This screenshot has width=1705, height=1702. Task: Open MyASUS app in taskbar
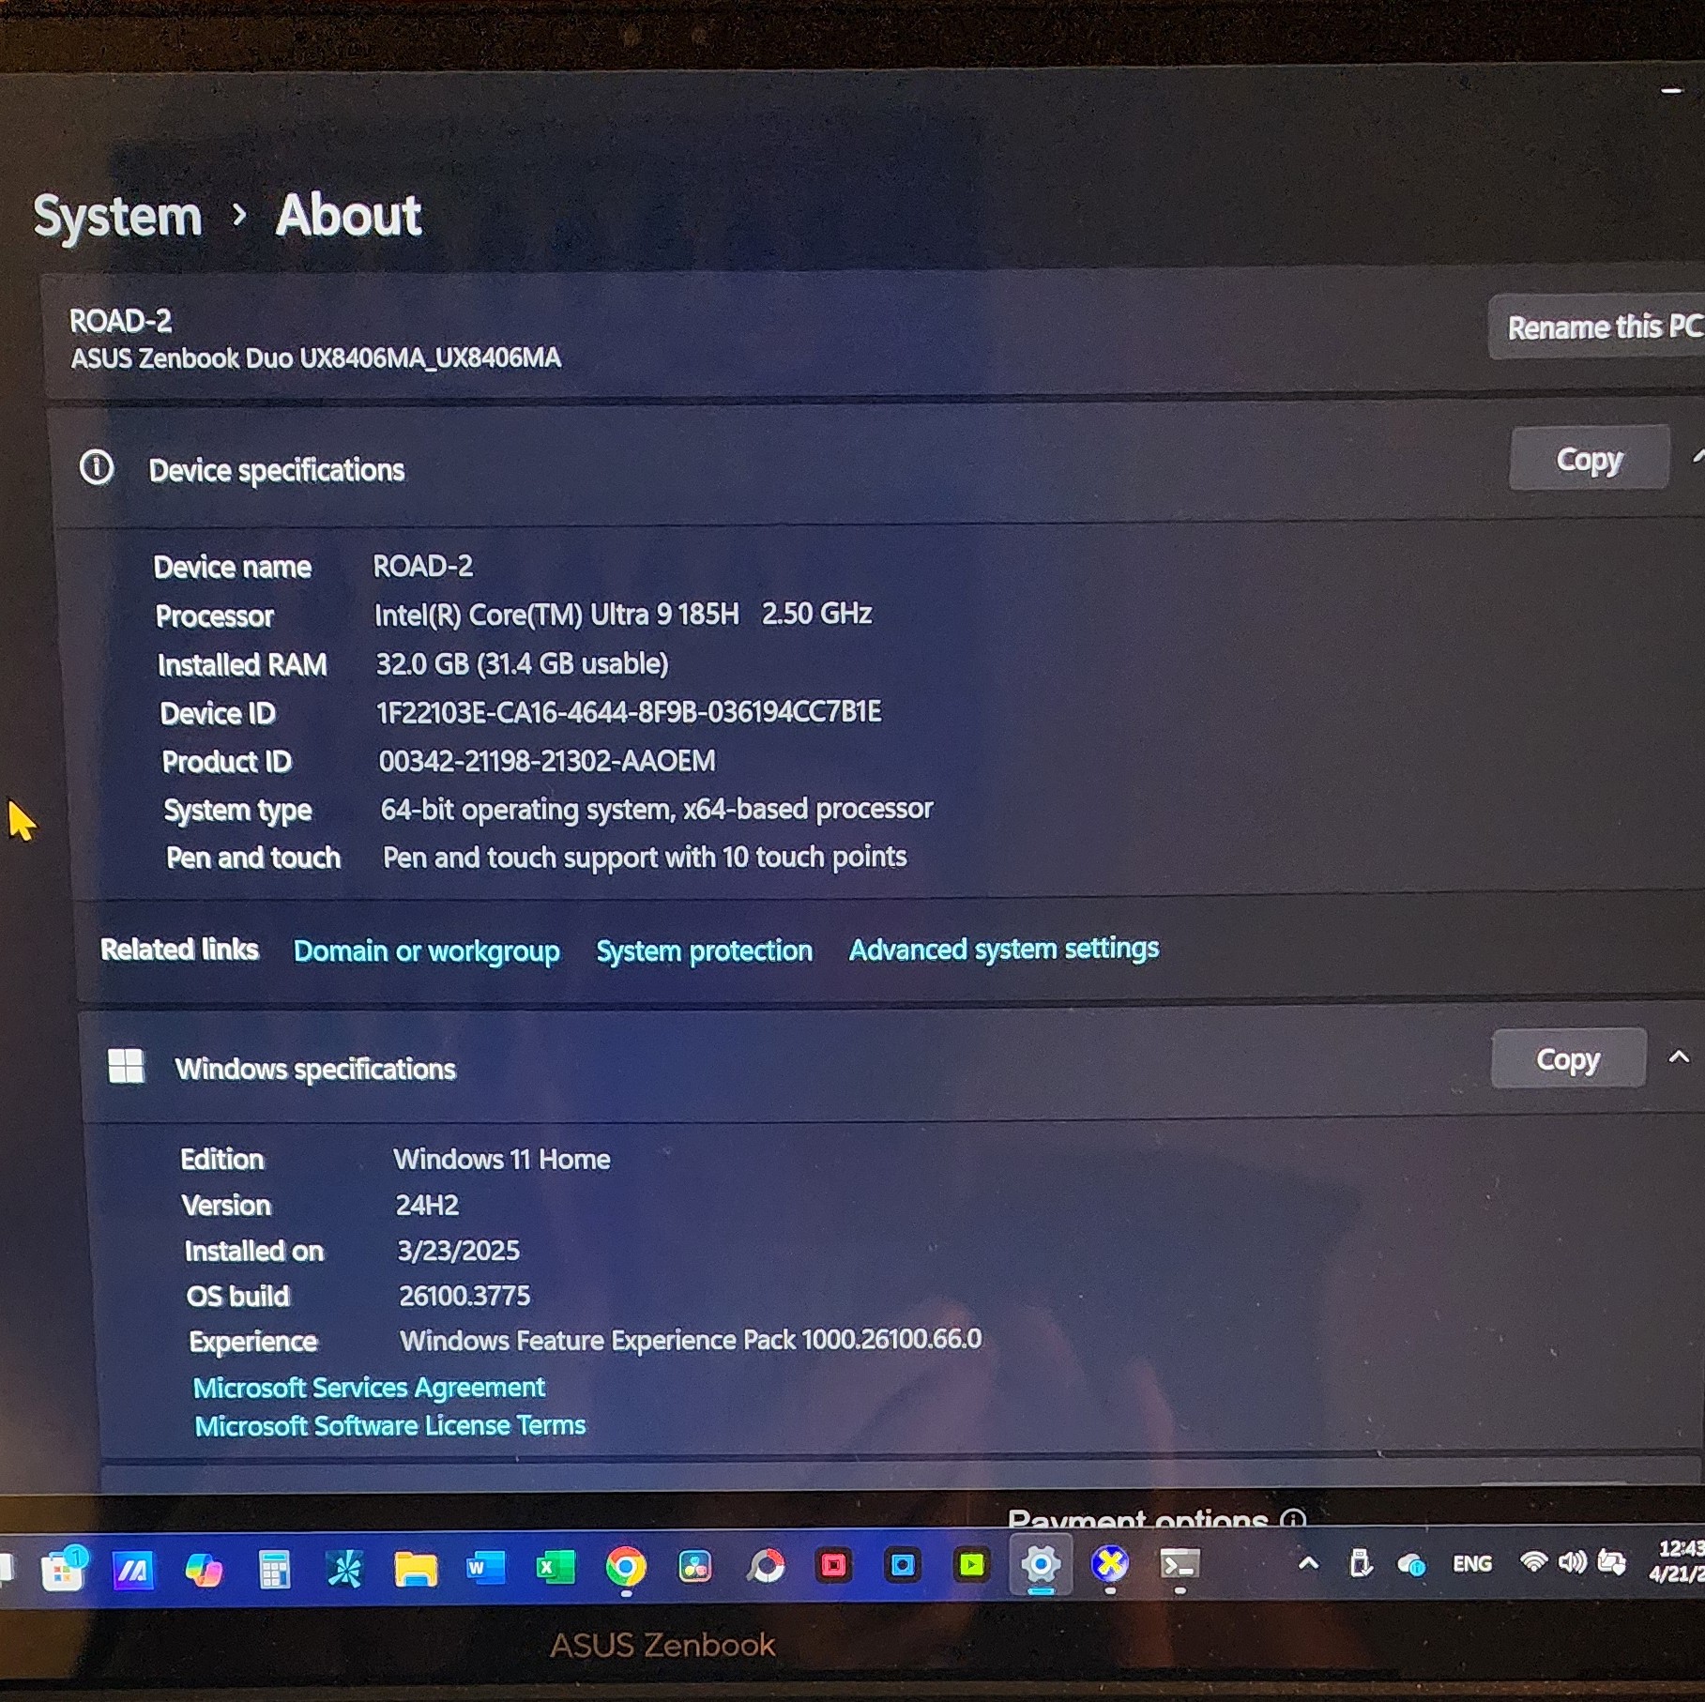(133, 1569)
